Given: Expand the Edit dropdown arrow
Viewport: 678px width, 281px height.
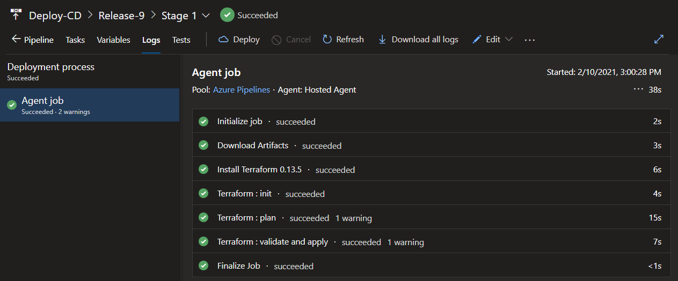Looking at the screenshot, I should pyautogui.click(x=509, y=40).
